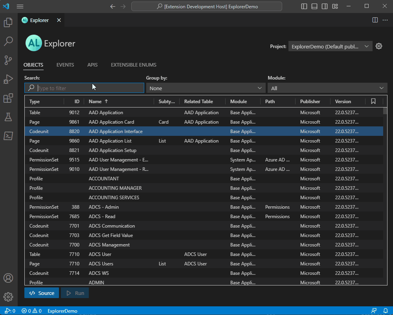Image resolution: width=393 pixels, height=315 pixels.
Task: Click the Source button
Action: 42,293
